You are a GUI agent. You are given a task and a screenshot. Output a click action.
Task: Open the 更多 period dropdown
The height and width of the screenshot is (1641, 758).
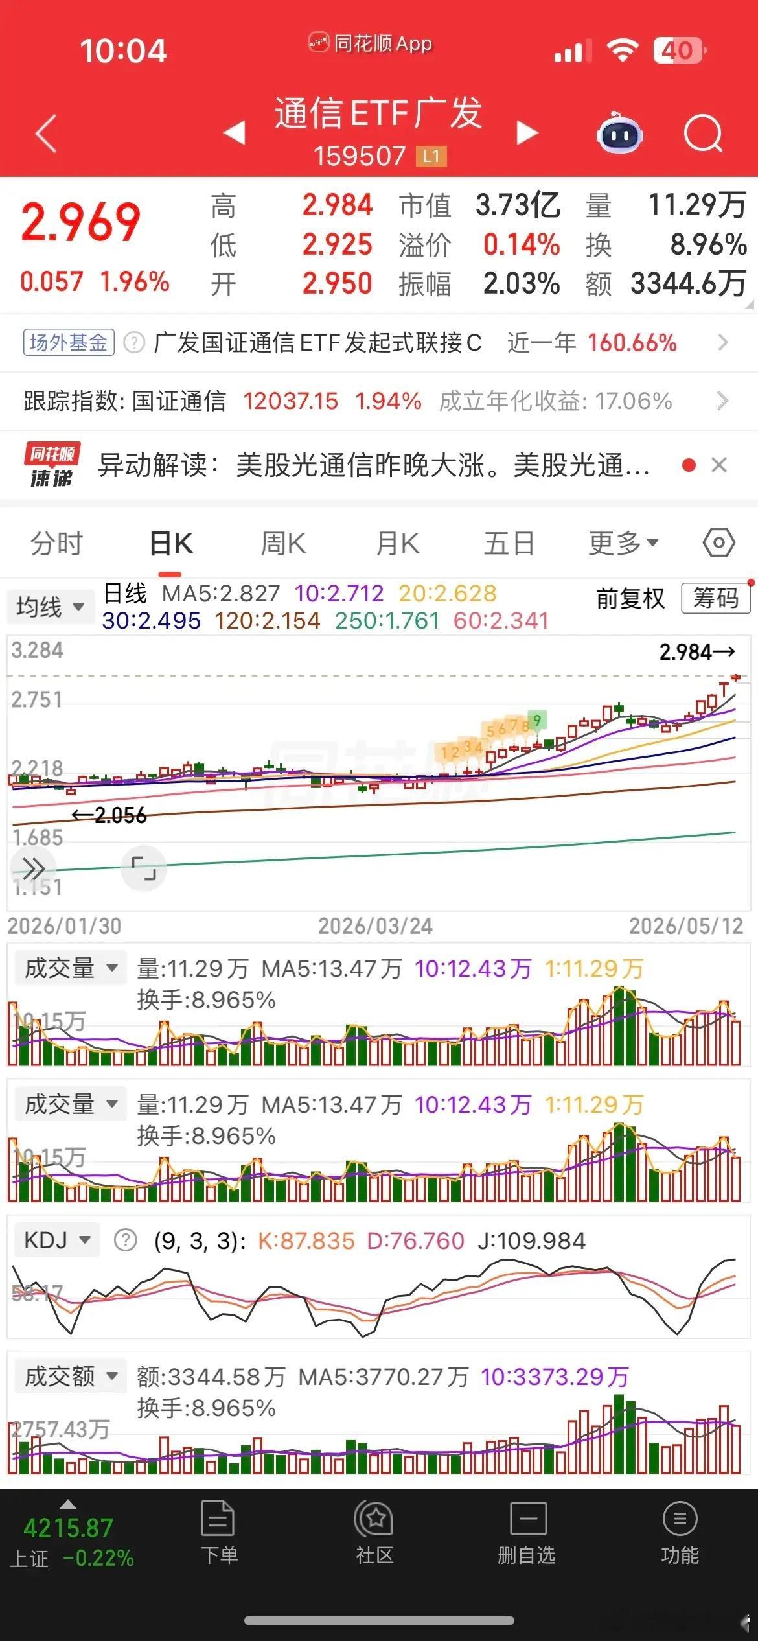tap(623, 543)
